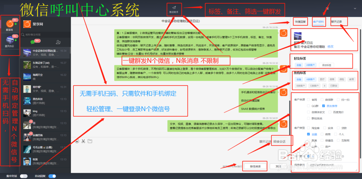Check the 房产 customer type box

coord(322,147)
